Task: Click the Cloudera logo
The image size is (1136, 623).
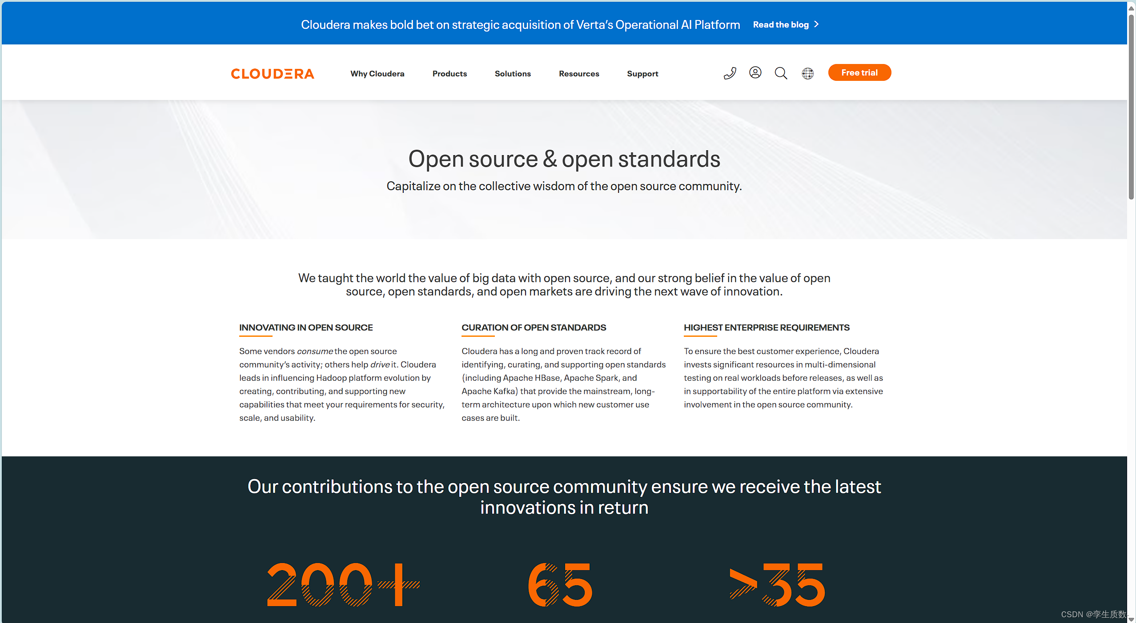Action: (273, 74)
